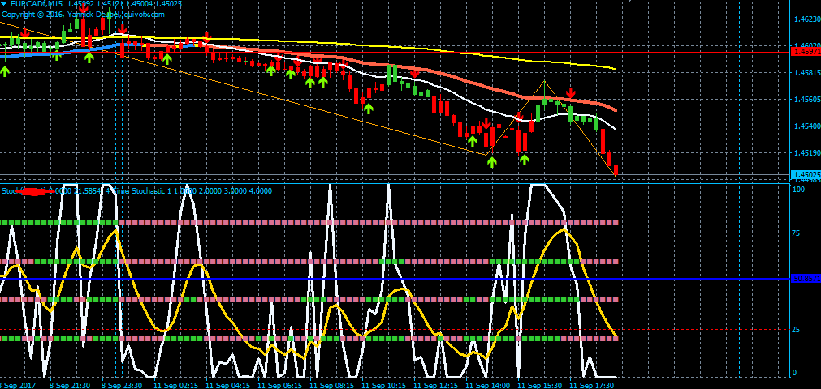Click the 75 value on the stochastic scale
Viewport: 821px width, 389px height.
coord(797,233)
